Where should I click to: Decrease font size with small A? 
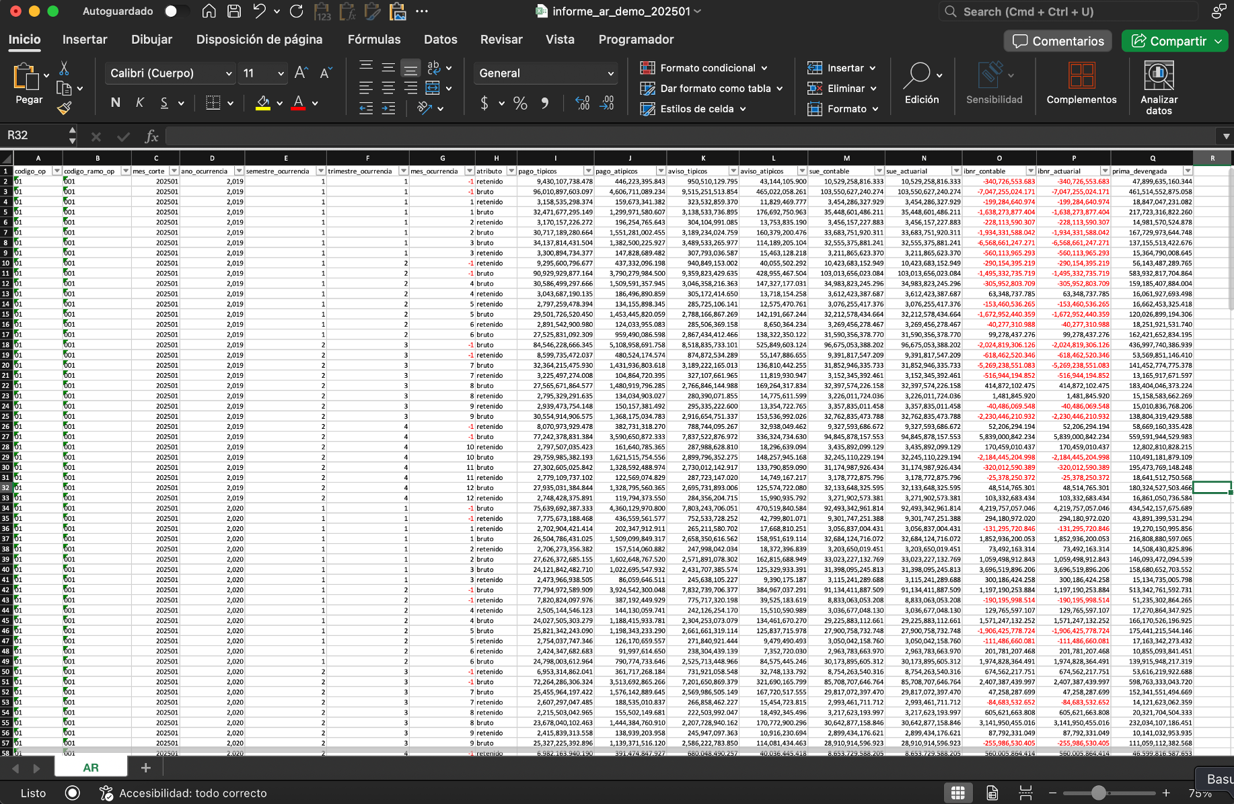pos(326,73)
